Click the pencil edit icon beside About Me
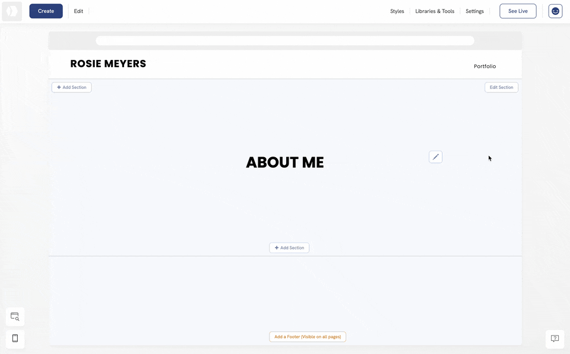The height and width of the screenshot is (354, 570). click(435, 157)
